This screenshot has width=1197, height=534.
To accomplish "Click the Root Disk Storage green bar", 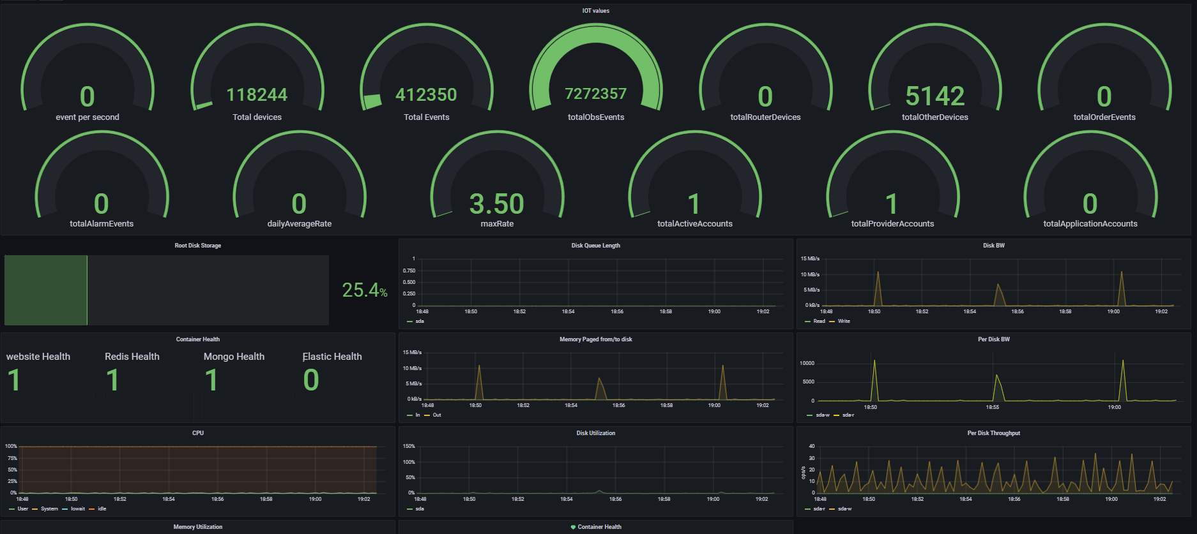I will pyautogui.click(x=46, y=290).
